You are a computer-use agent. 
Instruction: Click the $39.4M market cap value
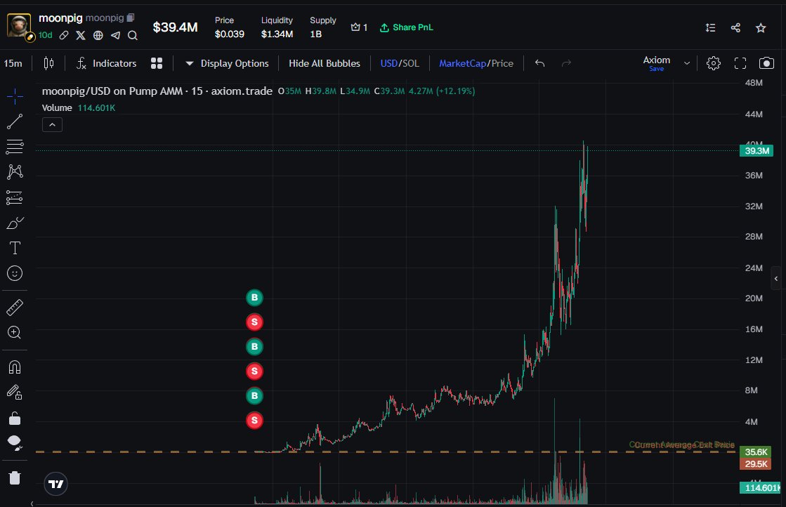pyautogui.click(x=176, y=27)
